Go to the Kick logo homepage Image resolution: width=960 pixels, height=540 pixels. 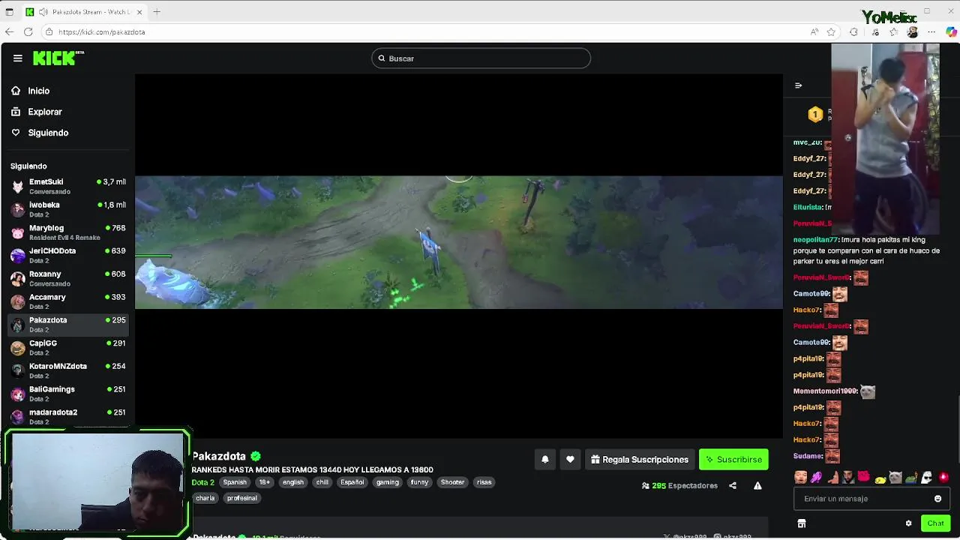coord(58,58)
